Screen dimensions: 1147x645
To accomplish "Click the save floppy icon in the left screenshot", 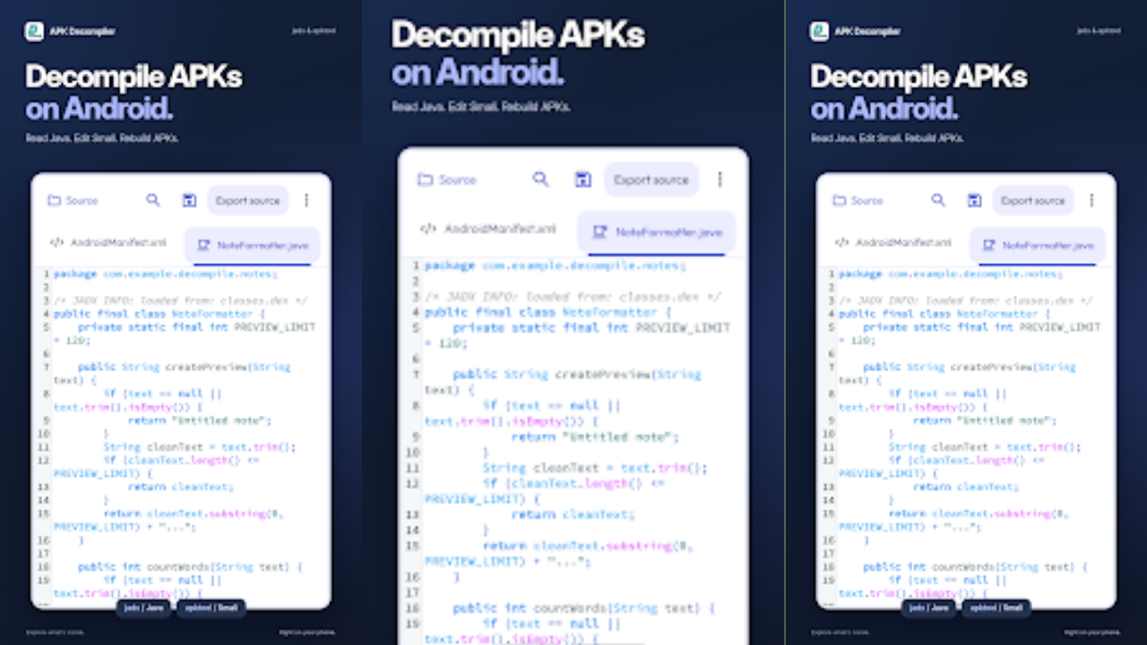I will tap(189, 201).
